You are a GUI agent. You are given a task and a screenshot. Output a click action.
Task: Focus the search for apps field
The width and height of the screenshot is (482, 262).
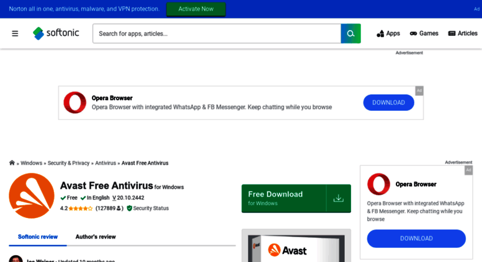(216, 33)
